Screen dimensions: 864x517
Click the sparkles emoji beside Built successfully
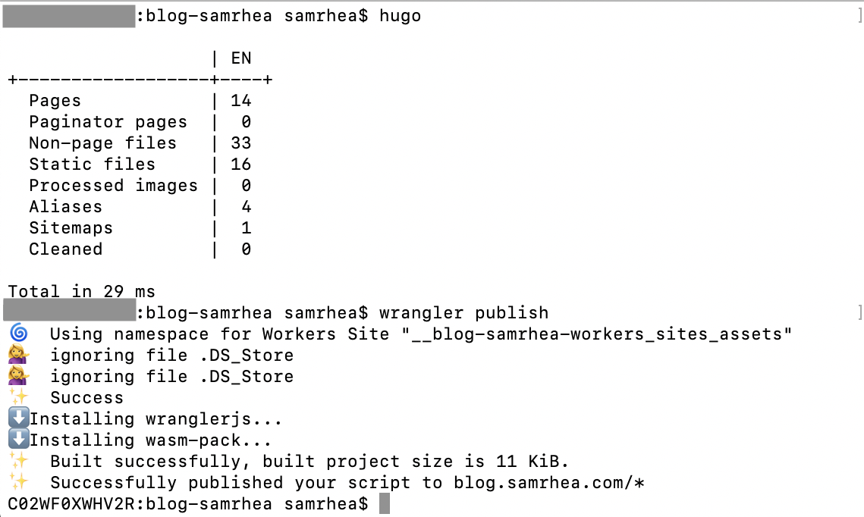[19, 460]
